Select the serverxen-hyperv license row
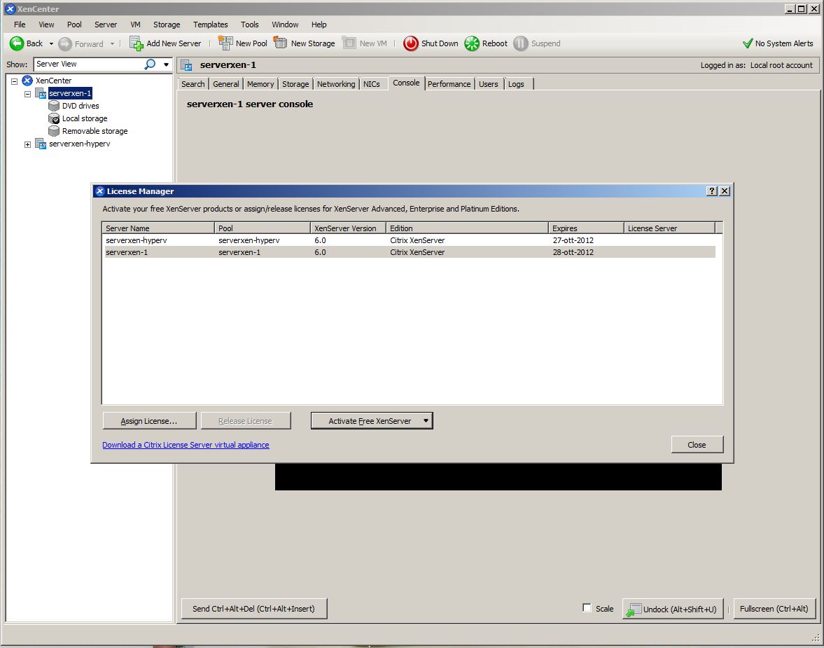 410,240
